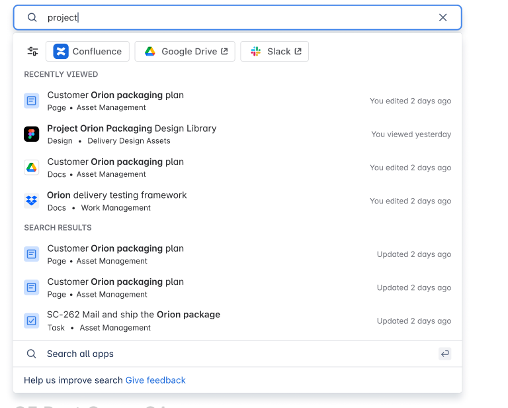
Task: Click the page icon of the first recently viewed item
Action: [32, 101]
